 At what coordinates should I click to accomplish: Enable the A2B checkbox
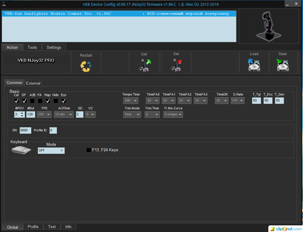tap(32, 101)
